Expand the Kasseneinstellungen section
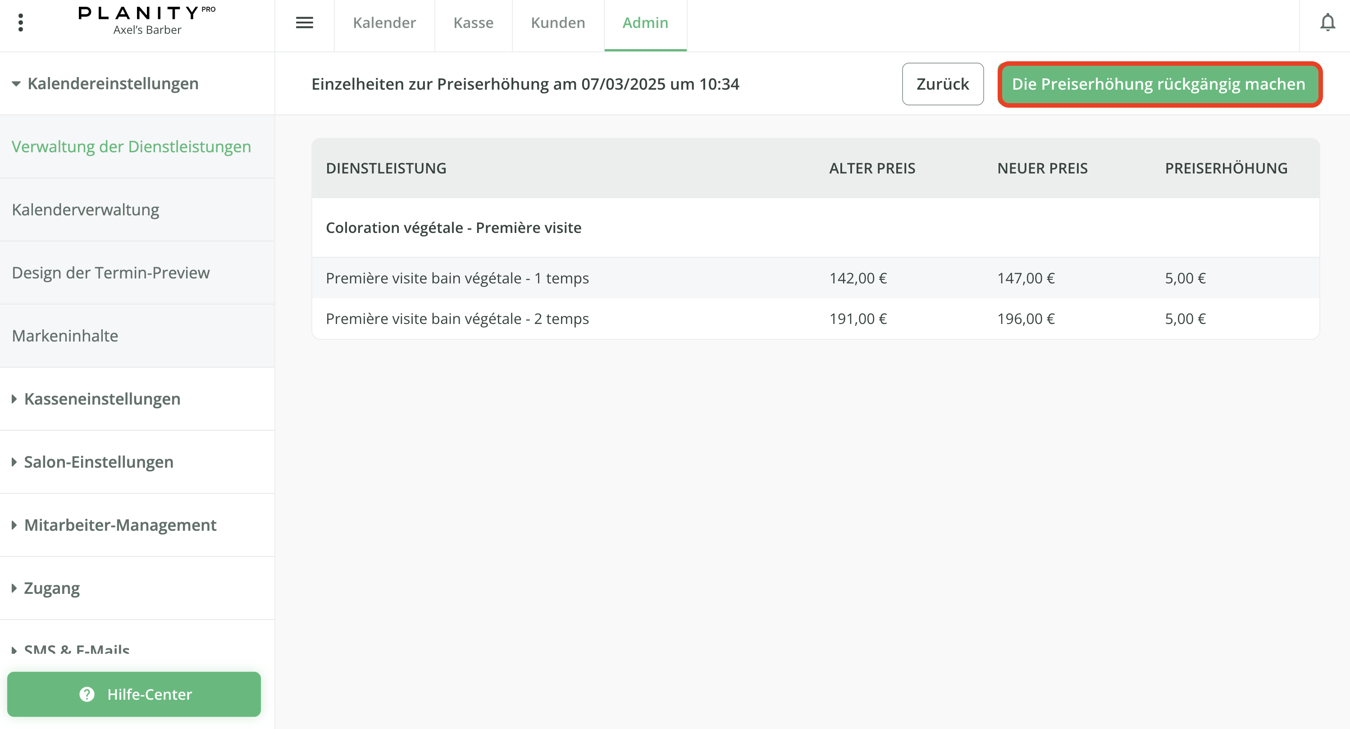 102,399
